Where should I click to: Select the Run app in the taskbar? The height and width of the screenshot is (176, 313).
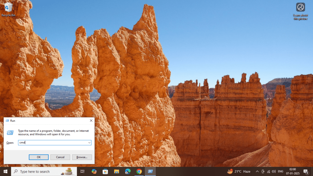click(150, 171)
